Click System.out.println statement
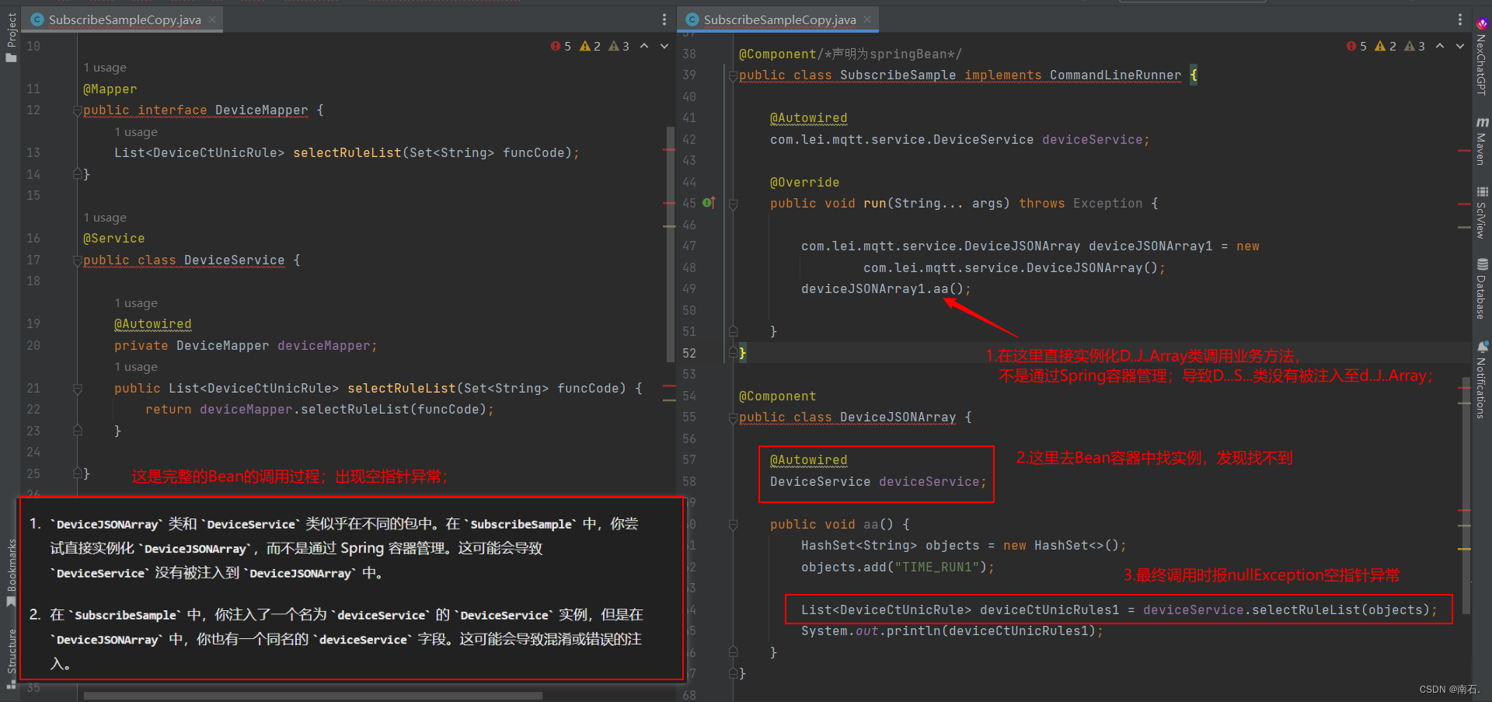 pyautogui.click(x=952, y=631)
